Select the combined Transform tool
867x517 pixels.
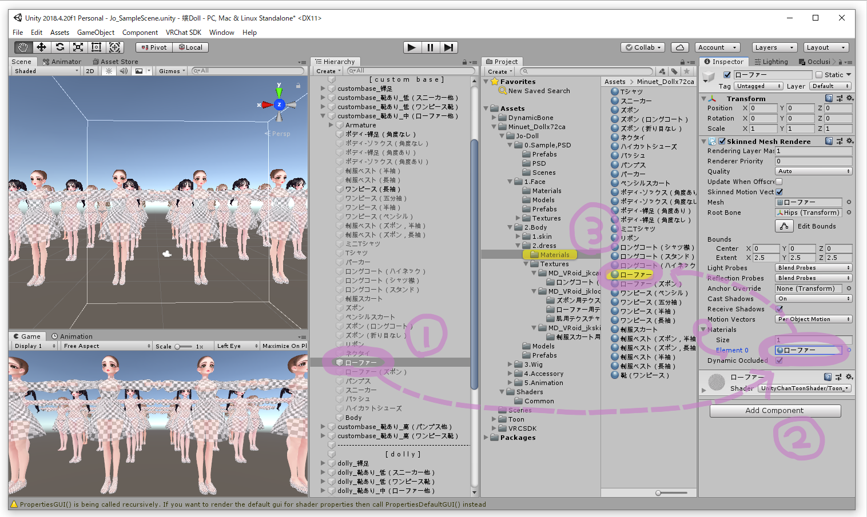click(x=114, y=47)
